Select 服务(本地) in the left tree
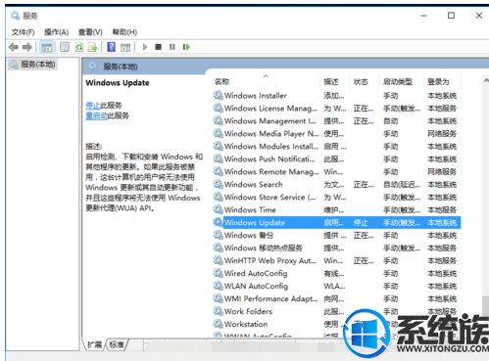489x361 pixels. click(32, 65)
